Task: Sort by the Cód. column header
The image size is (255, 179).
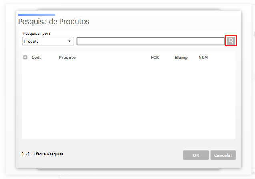Action: click(x=36, y=57)
